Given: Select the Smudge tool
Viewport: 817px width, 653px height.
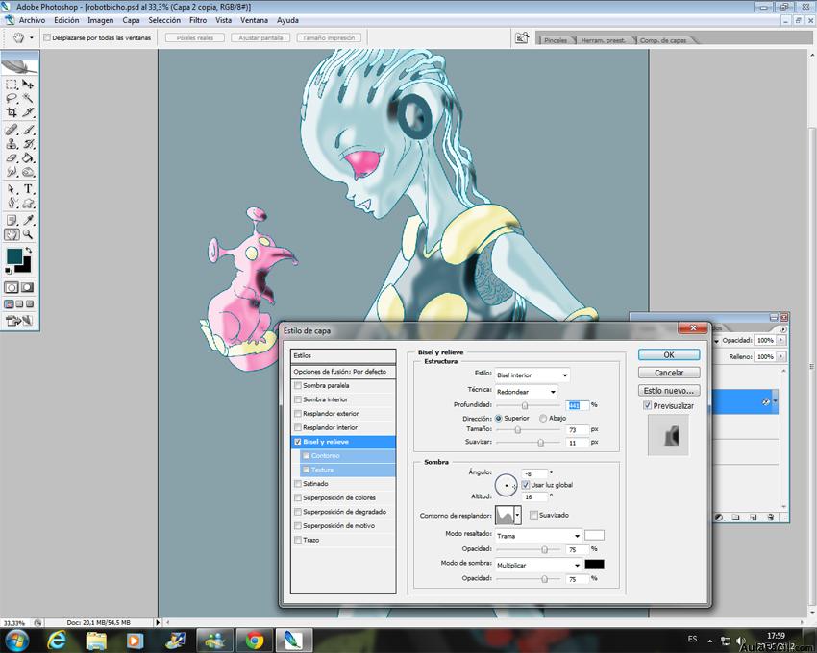Looking at the screenshot, I should 12,172.
